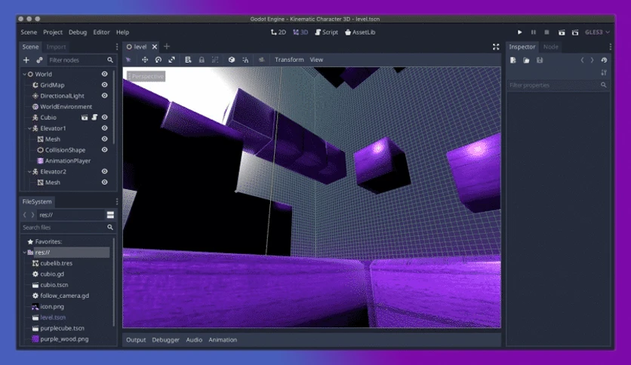The height and width of the screenshot is (365, 631).
Task: Hide the DirectionalLight node
Action: (x=105, y=96)
